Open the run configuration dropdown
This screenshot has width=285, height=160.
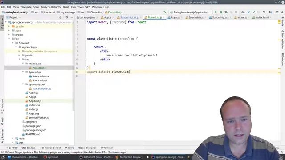tap(191, 12)
